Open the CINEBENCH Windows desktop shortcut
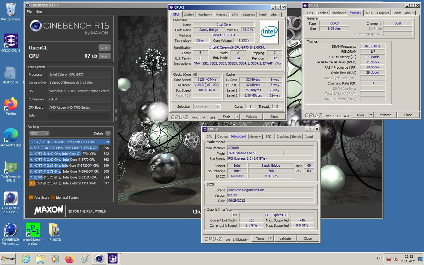Screen dimensions: 424x265 (x=11, y=234)
